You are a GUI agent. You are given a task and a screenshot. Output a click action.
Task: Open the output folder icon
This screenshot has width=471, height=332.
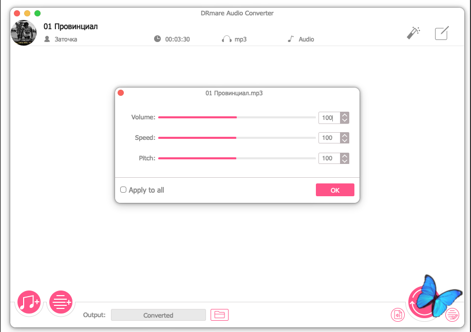click(219, 315)
